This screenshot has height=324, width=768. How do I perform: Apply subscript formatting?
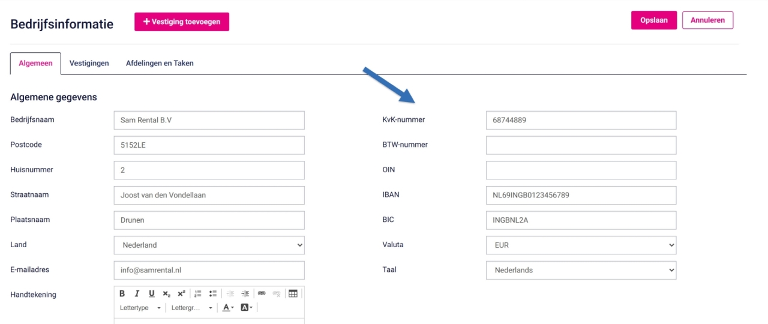(x=166, y=293)
